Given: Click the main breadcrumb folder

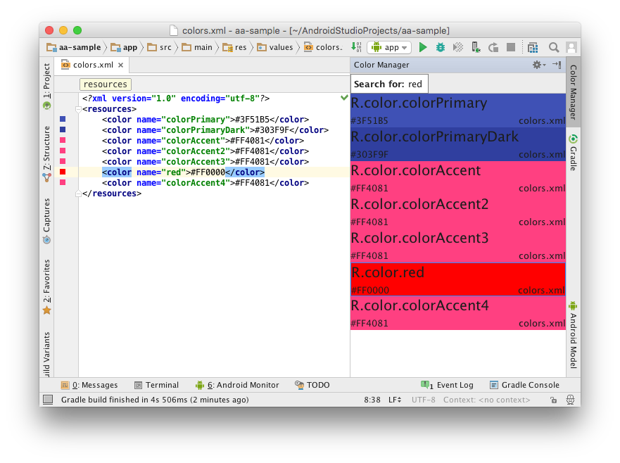Looking at the screenshot, I should coord(197,47).
